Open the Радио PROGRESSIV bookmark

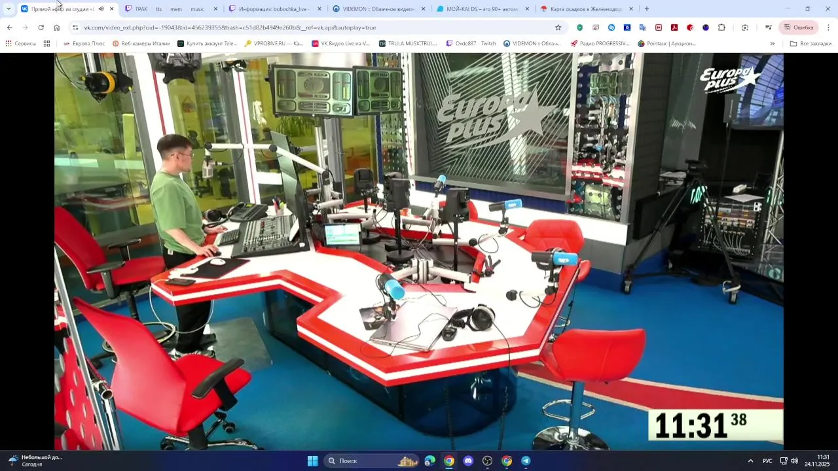pyautogui.click(x=599, y=44)
